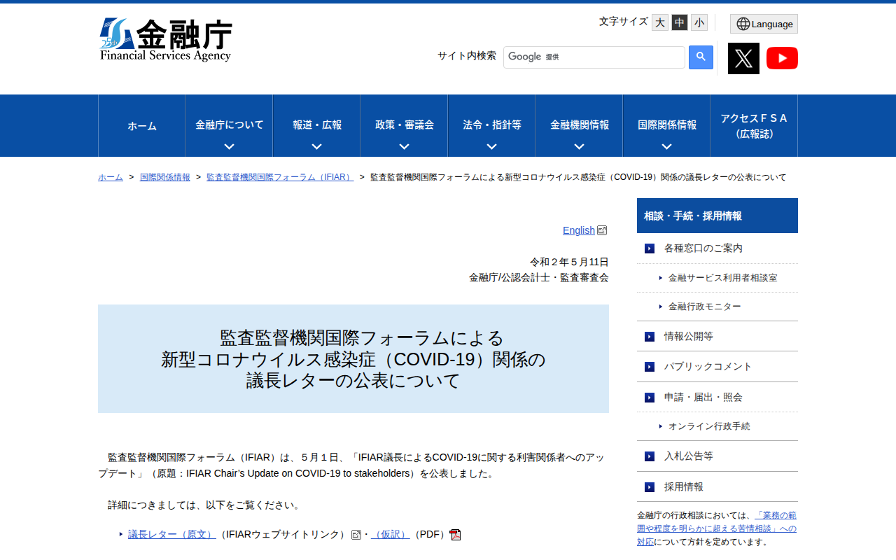Select the 小 font size option
This screenshot has width=896, height=560.
698,22
